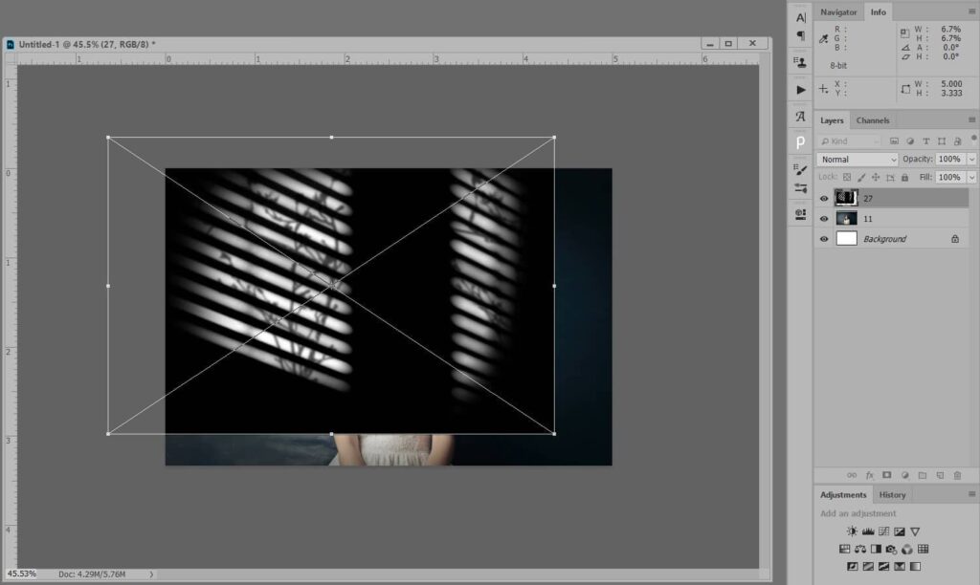This screenshot has height=585, width=980.
Task: Hide the Background layer
Action: [x=824, y=239]
